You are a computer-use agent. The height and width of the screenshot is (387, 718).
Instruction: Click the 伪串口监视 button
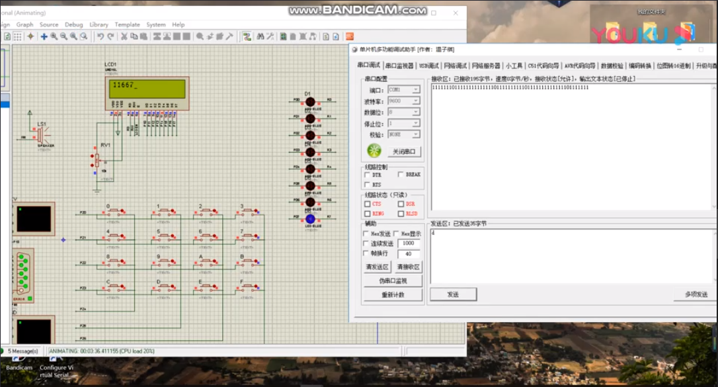pyautogui.click(x=393, y=280)
